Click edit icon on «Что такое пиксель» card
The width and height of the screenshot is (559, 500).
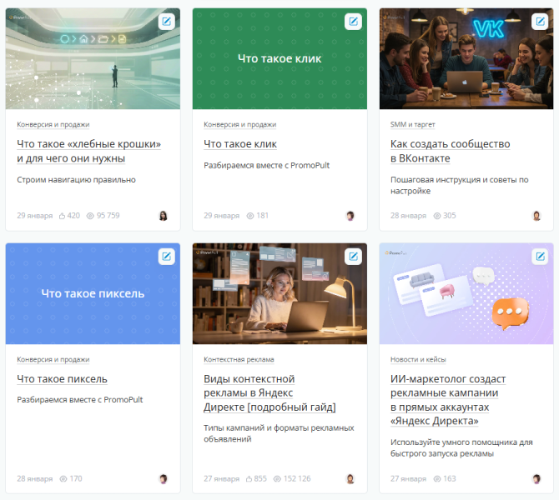167,257
